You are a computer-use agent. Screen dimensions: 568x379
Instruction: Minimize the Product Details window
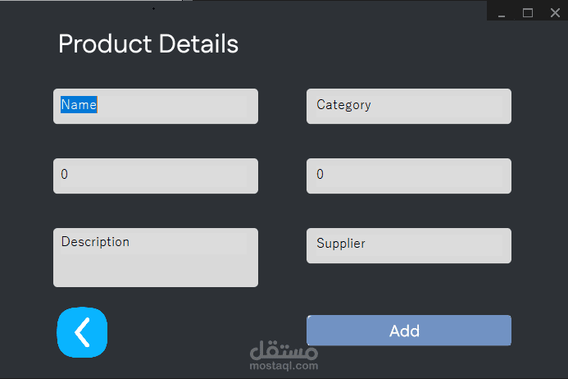point(502,13)
